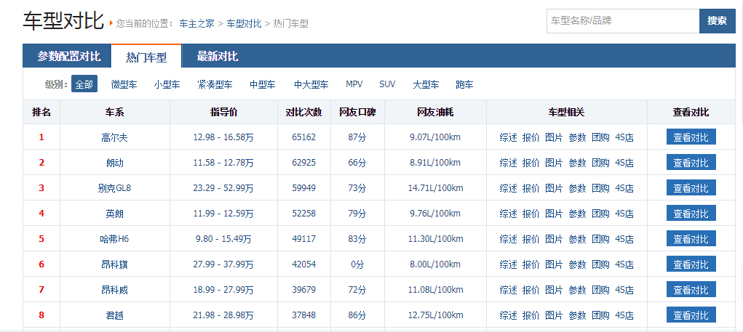Open 图片 link in 英朗 row
Image resolution: width=743 pixels, height=332 pixels.
pyautogui.click(x=554, y=214)
